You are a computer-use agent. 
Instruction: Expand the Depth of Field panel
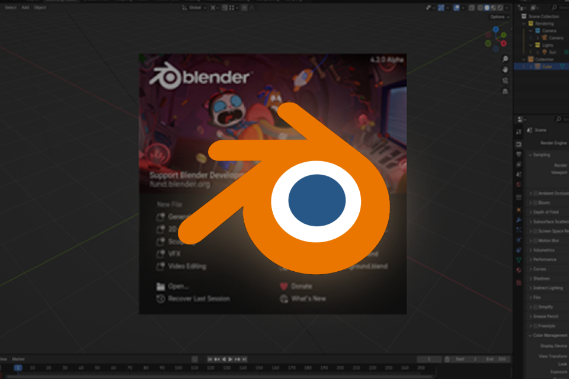click(x=530, y=212)
